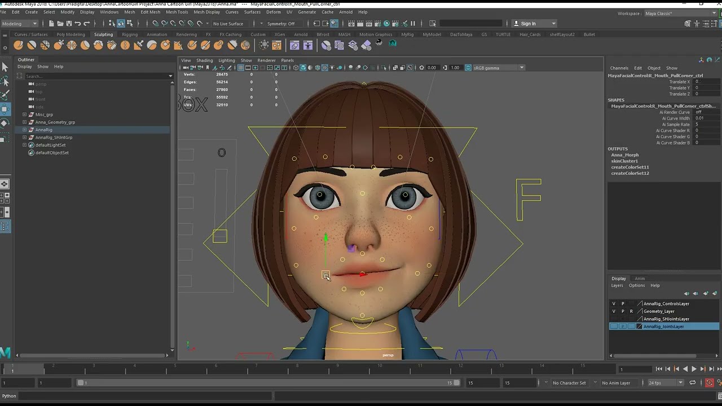Open the Modeling menu set dropdown

tap(19, 24)
